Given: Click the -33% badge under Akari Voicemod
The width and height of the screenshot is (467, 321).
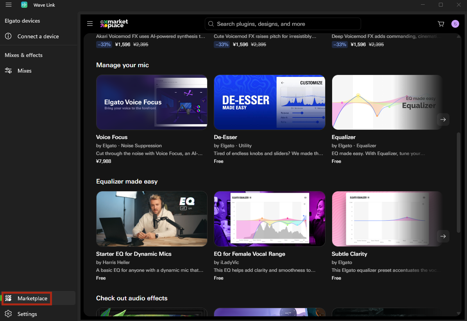Looking at the screenshot, I should tap(104, 45).
